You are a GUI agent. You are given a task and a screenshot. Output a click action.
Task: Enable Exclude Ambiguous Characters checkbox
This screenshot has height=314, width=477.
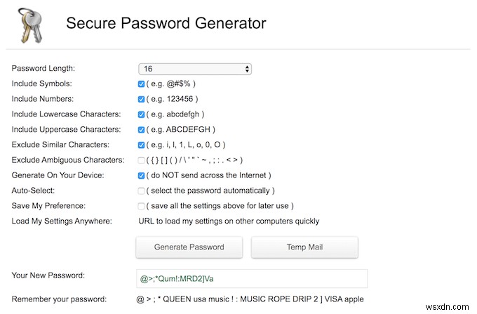coord(142,160)
